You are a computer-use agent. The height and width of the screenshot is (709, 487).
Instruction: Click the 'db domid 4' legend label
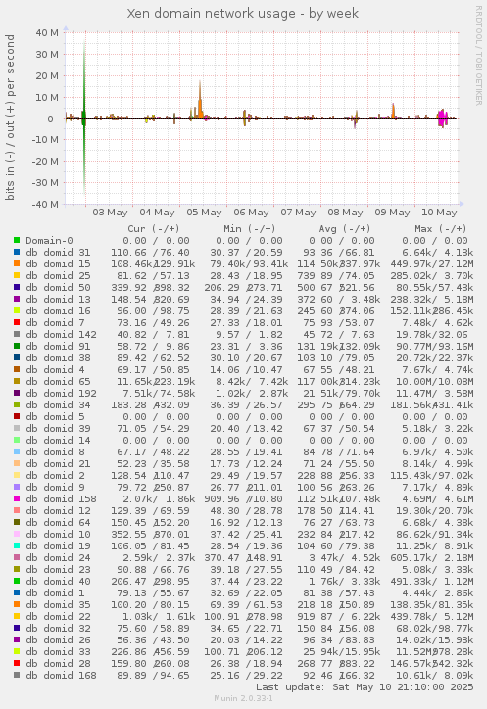55,370
